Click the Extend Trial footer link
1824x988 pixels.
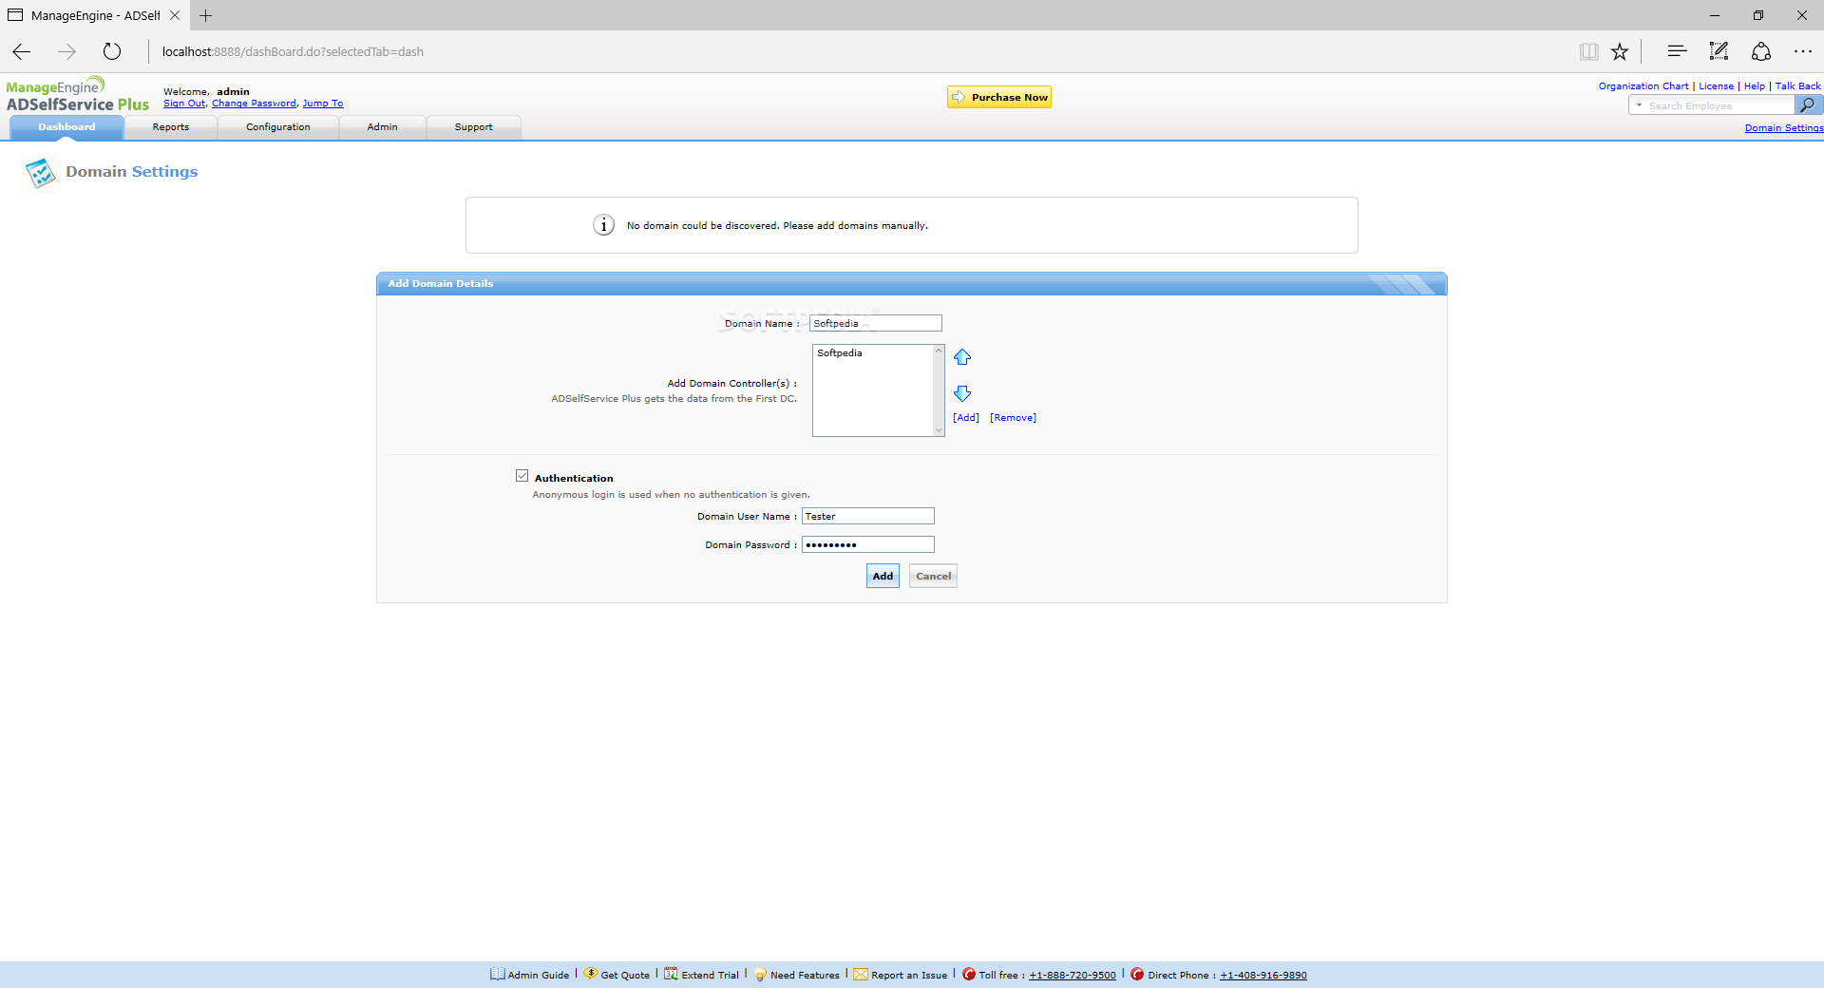click(710, 976)
